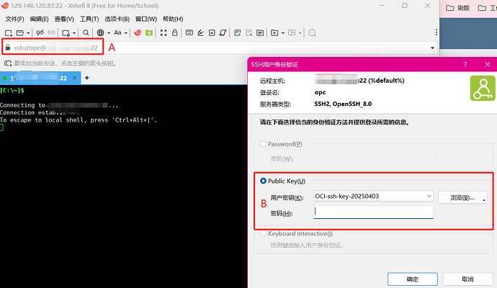This screenshot has width=497, height=288.
Task: Click the padlock lock-screen toolbar icon
Action: 174,32
